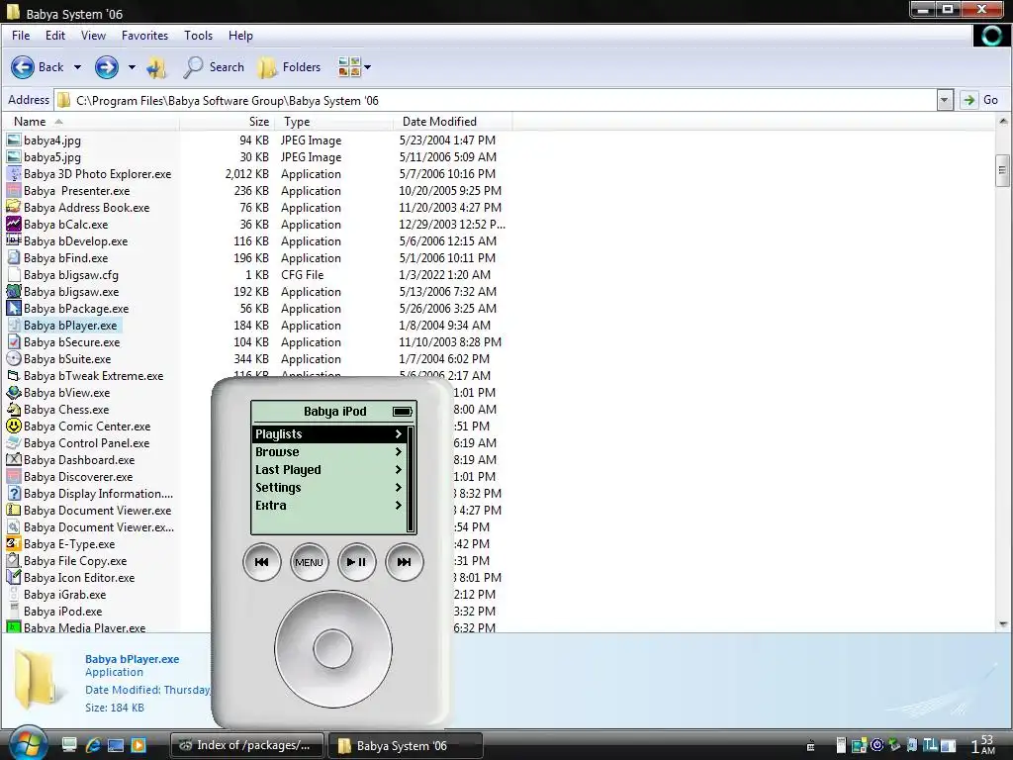The height and width of the screenshot is (760, 1013).
Task: Select Babya Dashboard.exe icon
Action: tap(14, 459)
